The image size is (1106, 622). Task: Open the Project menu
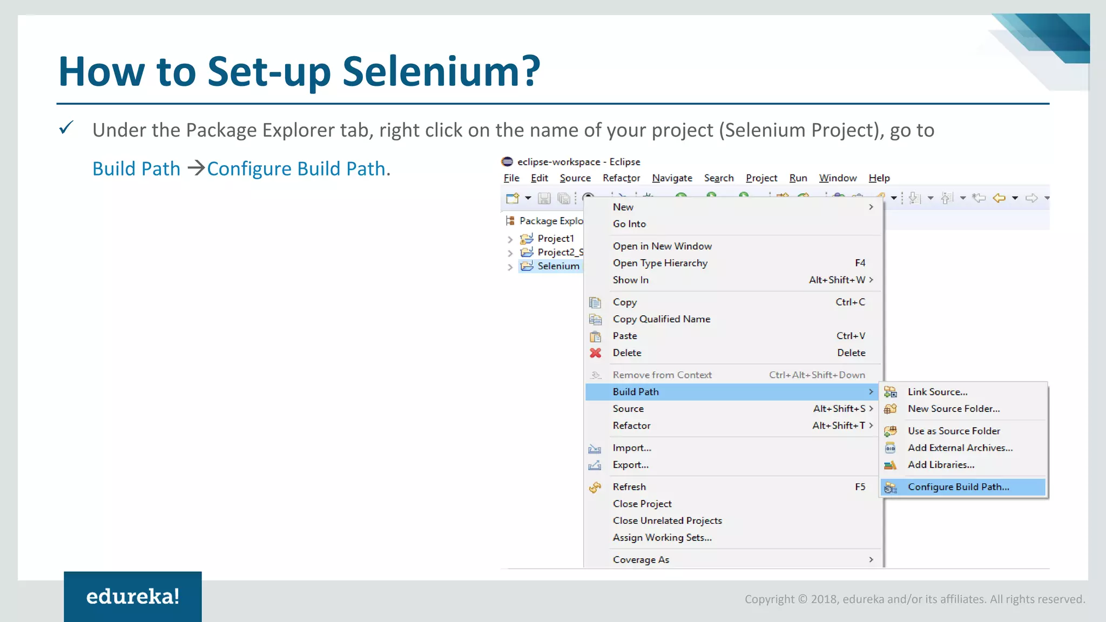coord(761,178)
